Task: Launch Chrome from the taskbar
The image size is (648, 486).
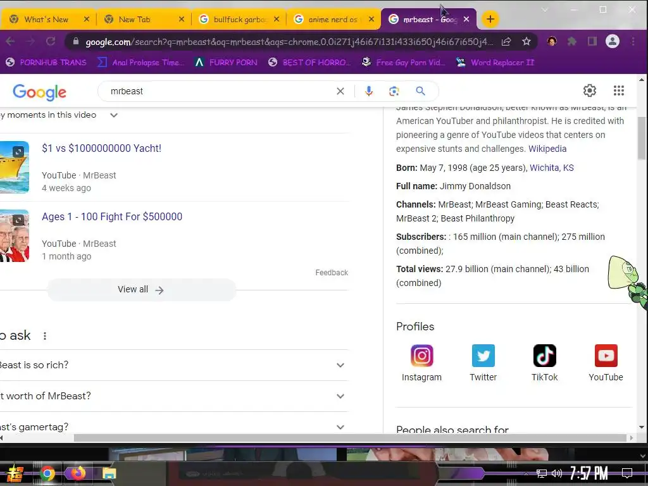Action: coord(47,473)
